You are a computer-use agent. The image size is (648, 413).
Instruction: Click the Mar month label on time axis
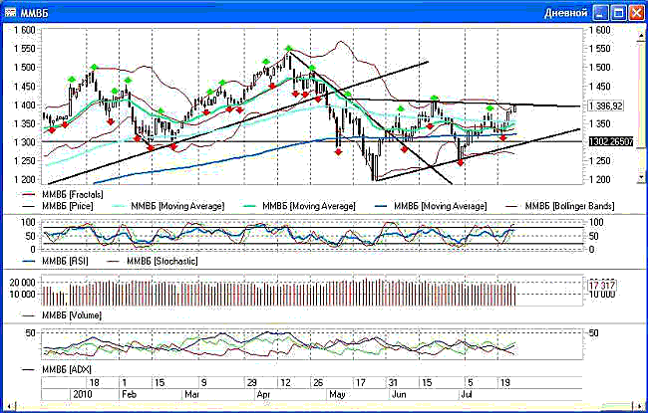coord(192,394)
